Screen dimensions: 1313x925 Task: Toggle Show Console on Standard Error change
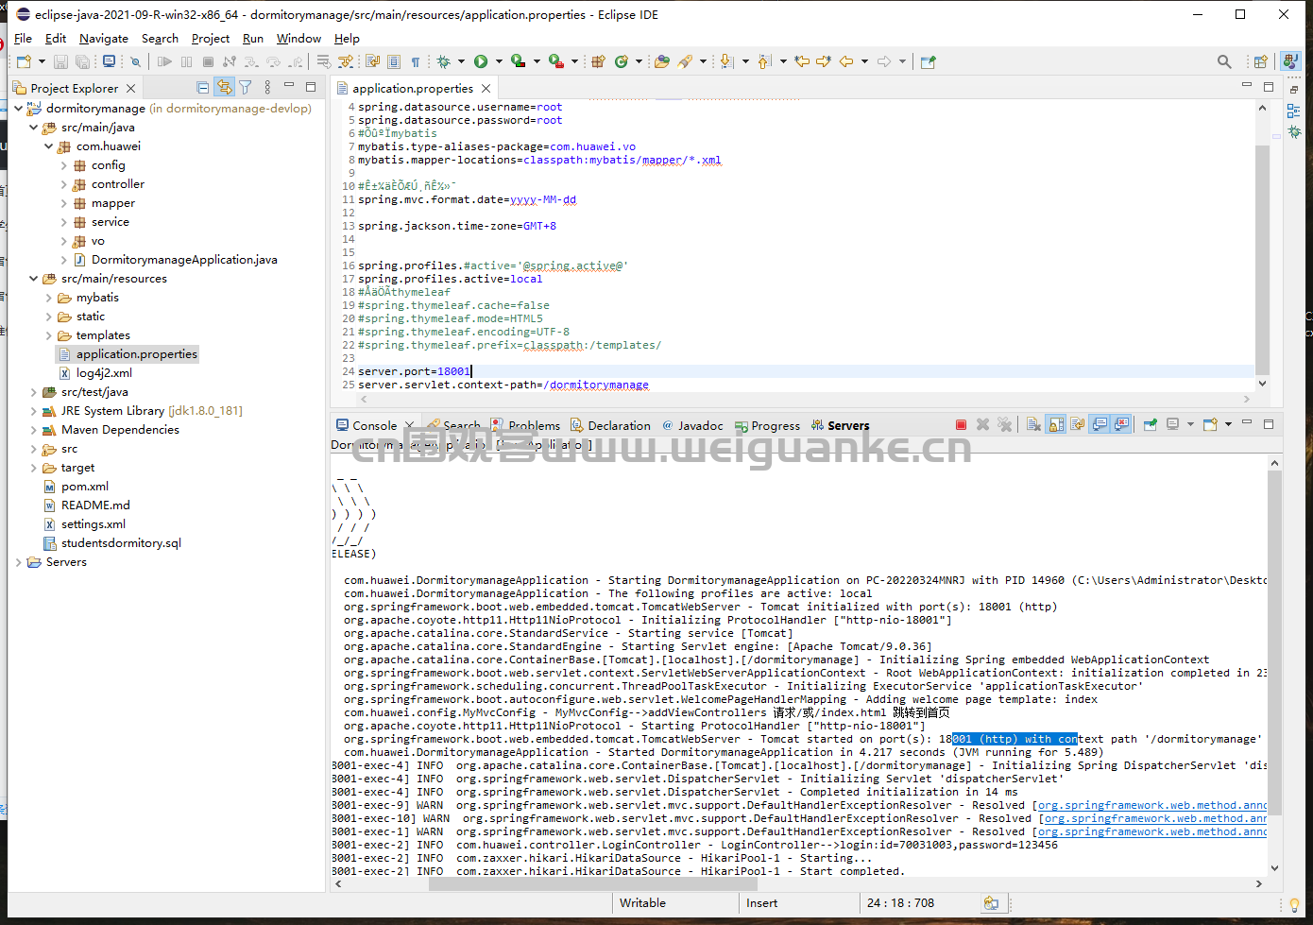pyautogui.click(x=1121, y=424)
